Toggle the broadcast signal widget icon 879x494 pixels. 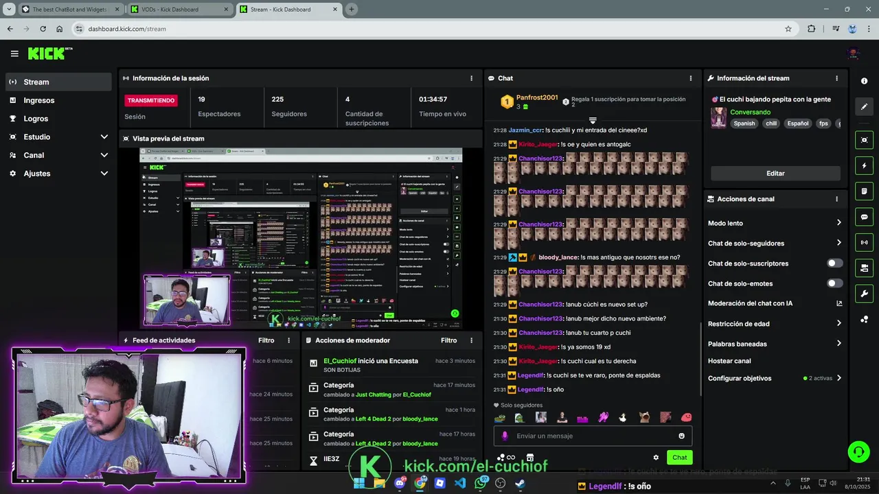click(x=864, y=242)
